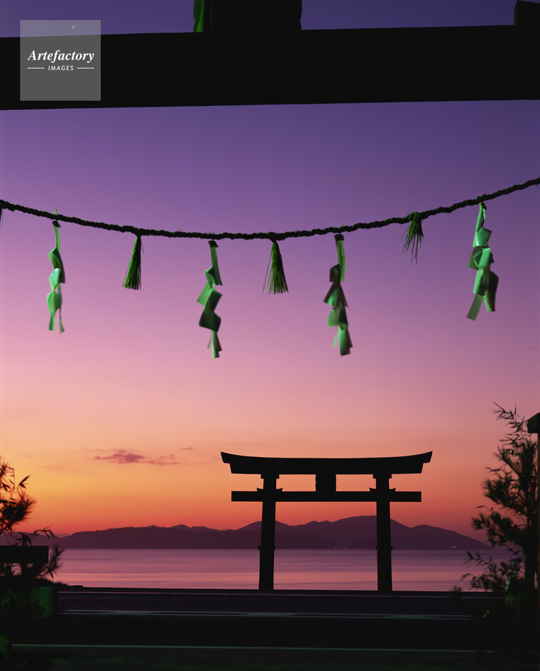Click the small dot above the Artefactory text
Image resolution: width=540 pixels, height=671 pixels.
(x=73, y=28)
